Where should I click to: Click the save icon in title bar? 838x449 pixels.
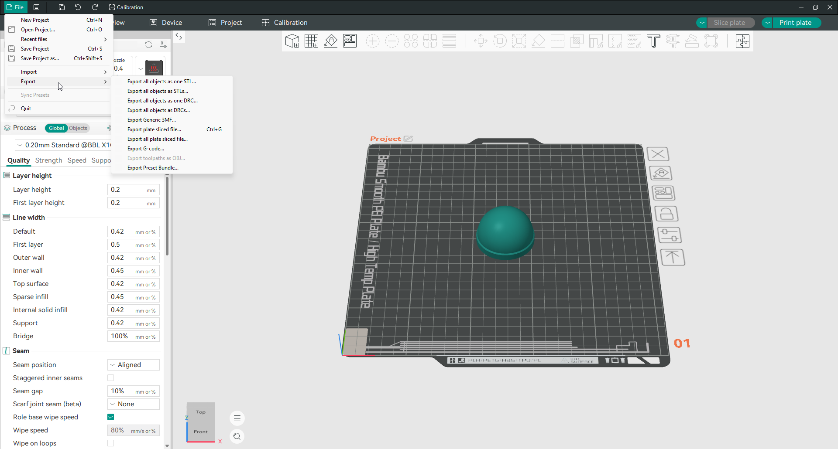click(62, 7)
